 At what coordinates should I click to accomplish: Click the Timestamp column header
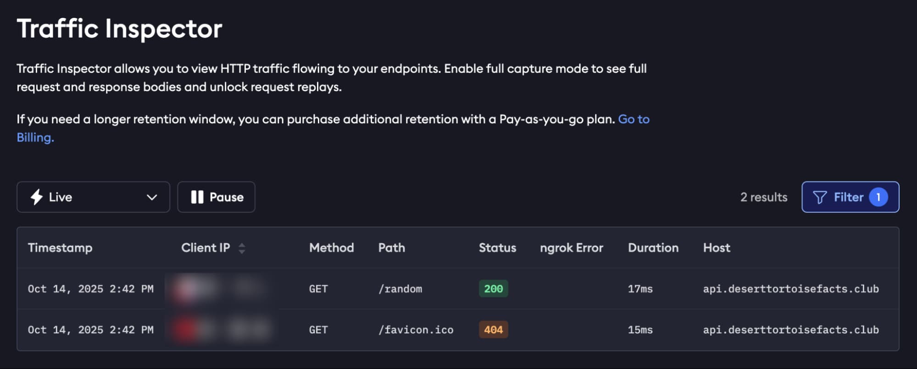[x=60, y=248]
